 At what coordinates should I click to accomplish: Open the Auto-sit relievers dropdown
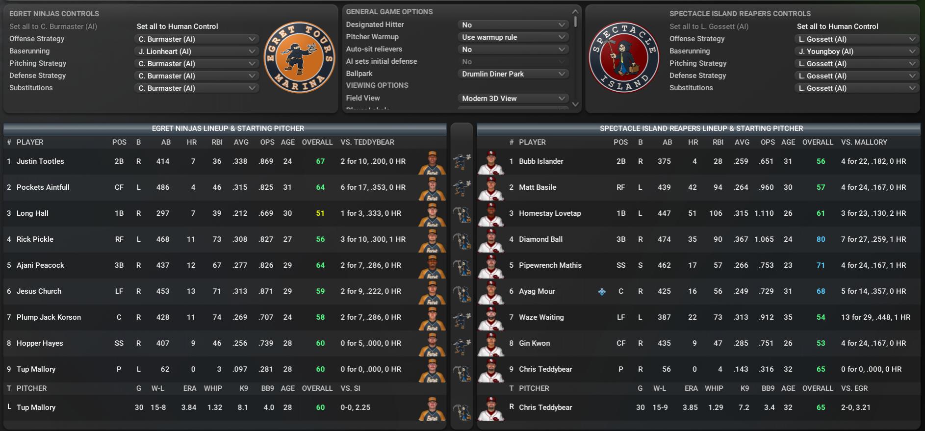pyautogui.click(x=513, y=50)
